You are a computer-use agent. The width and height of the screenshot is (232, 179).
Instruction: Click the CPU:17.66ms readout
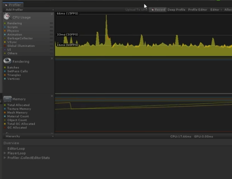pyautogui.click(x=181, y=136)
